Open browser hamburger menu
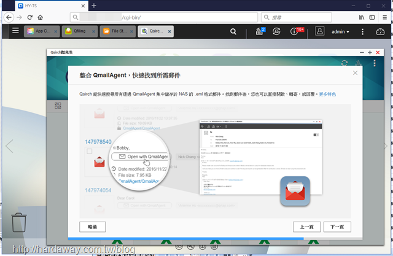The height and width of the screenshot is (256, 393). (384, 17)
